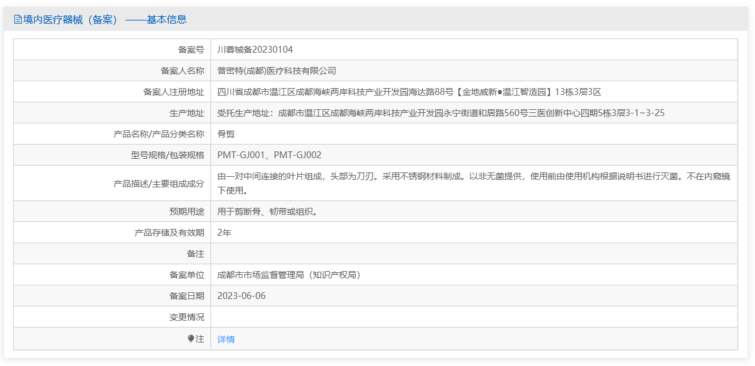Click the 生产地址 row label
The height and width of the screenshot is (366, 755).
click(x=187, y=113)
